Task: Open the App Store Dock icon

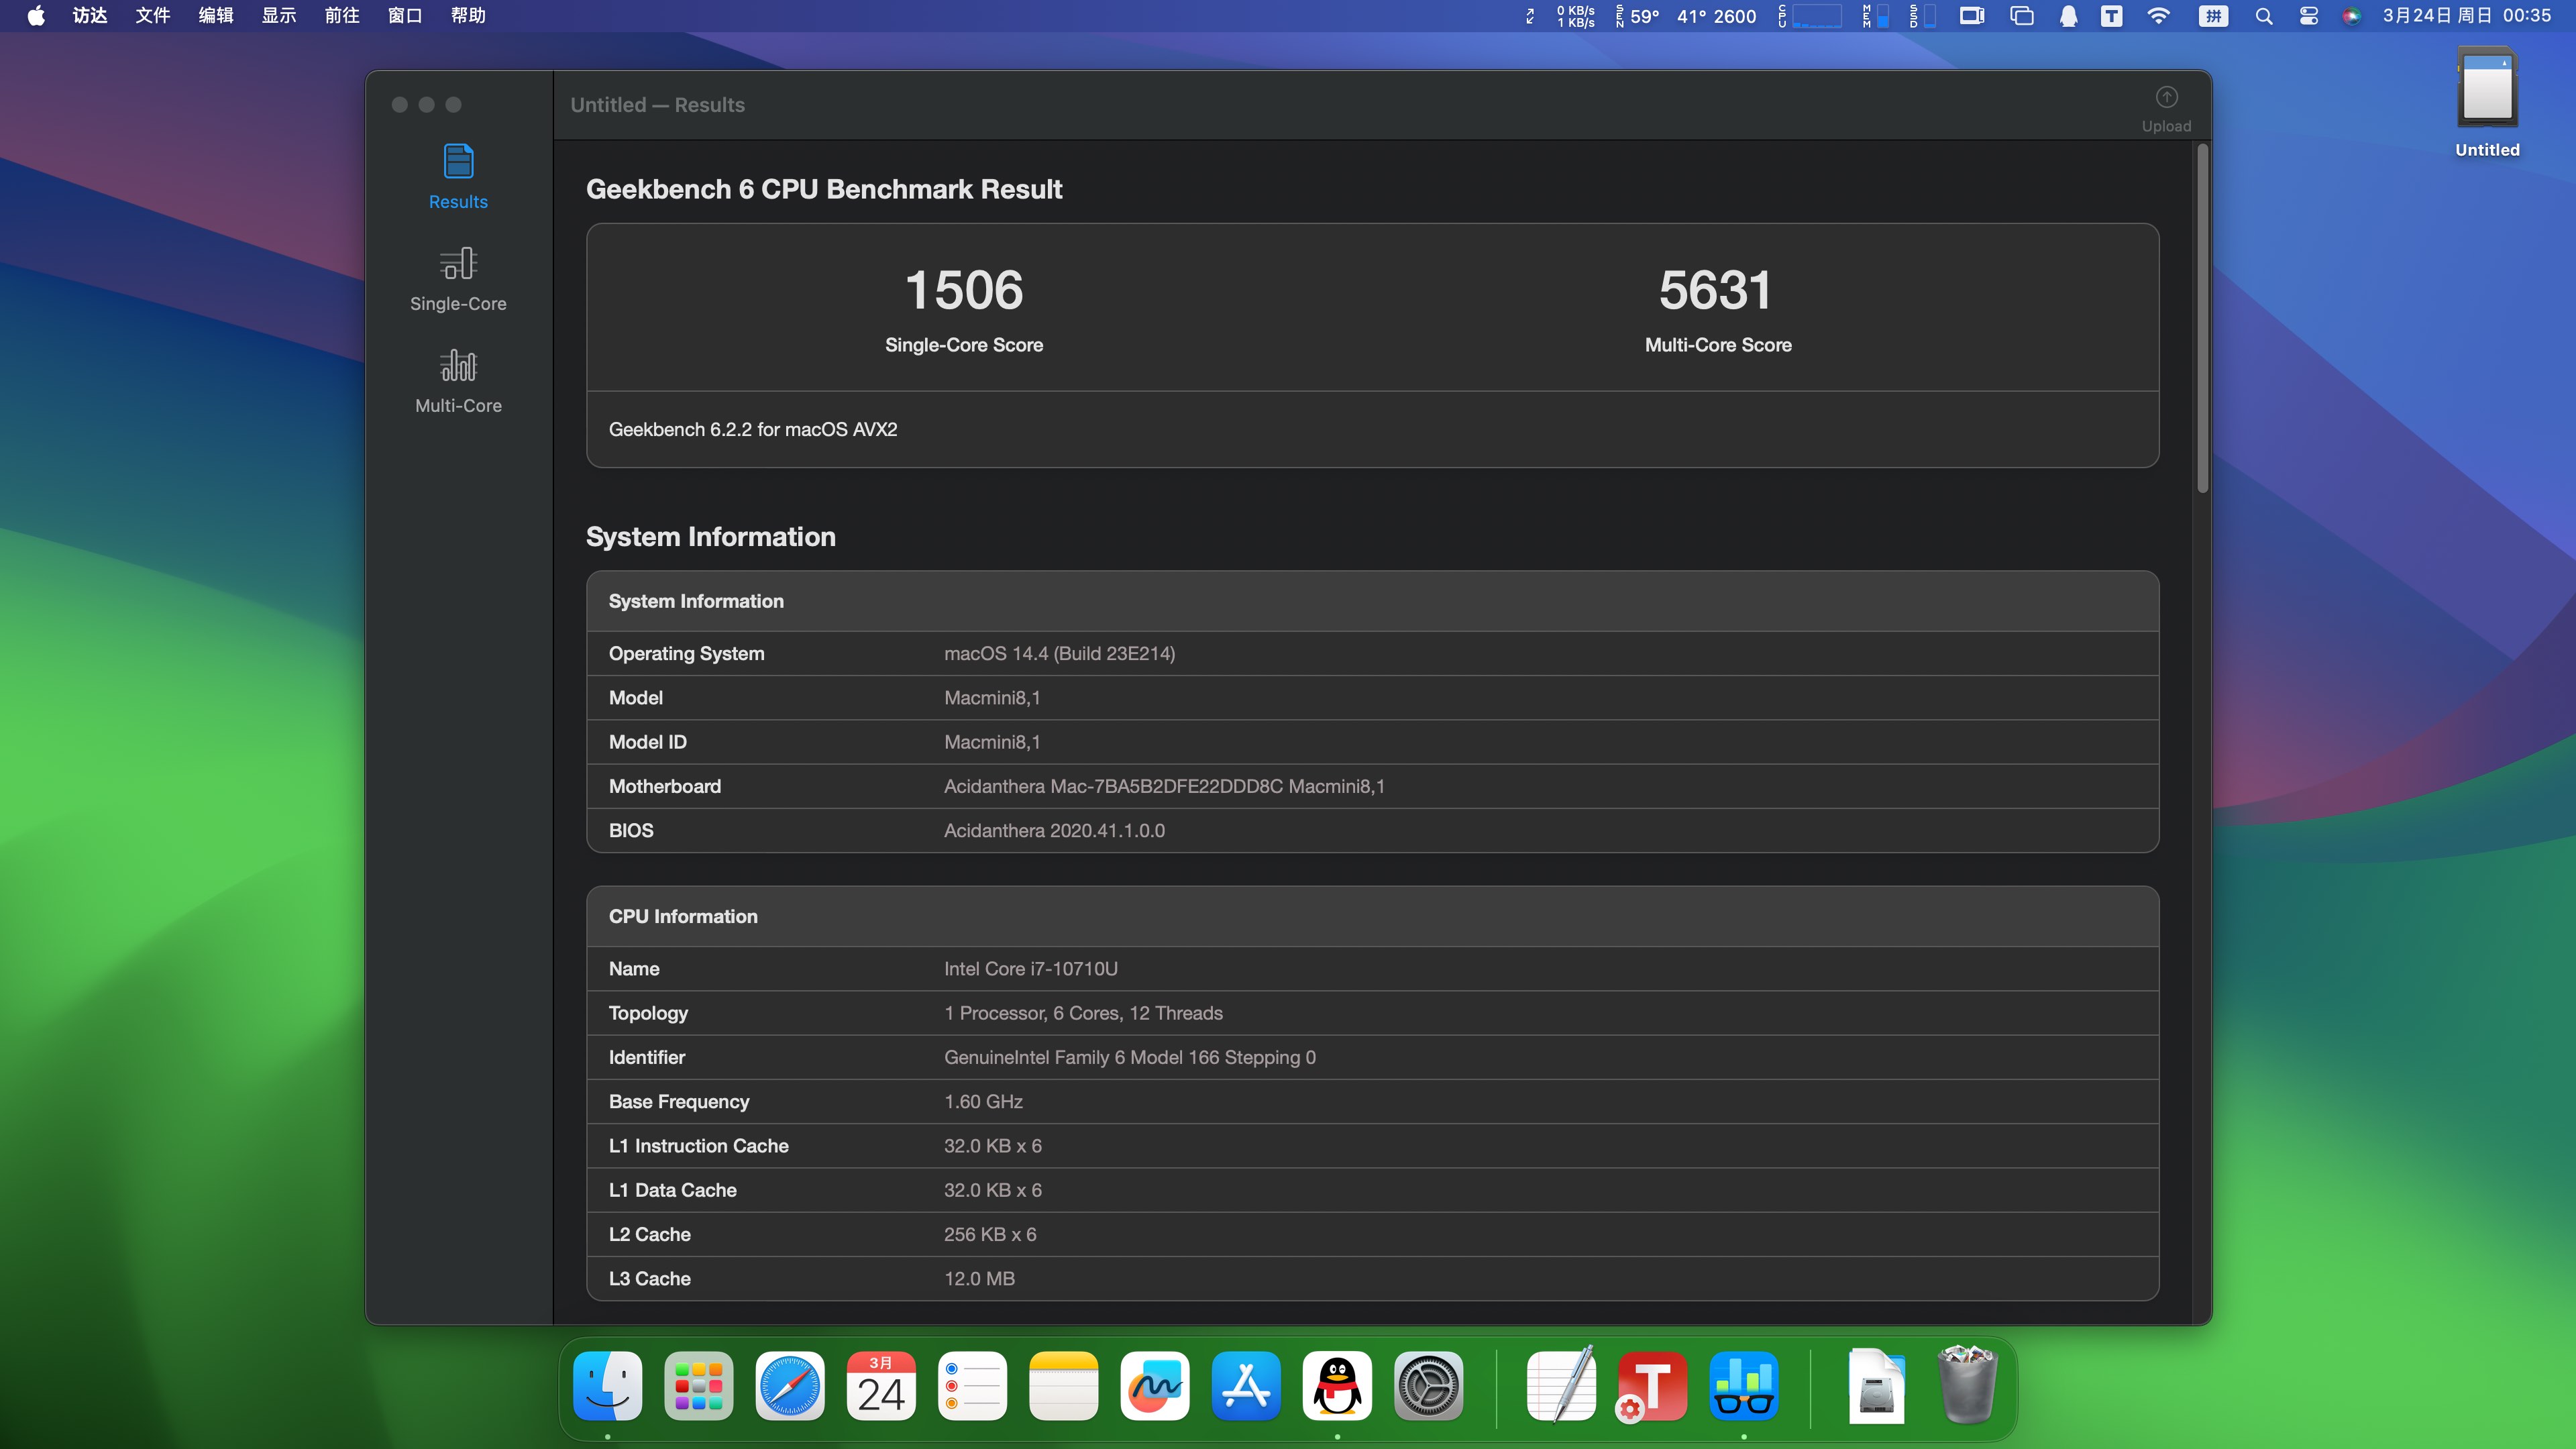Action: pos(1245,1386)
